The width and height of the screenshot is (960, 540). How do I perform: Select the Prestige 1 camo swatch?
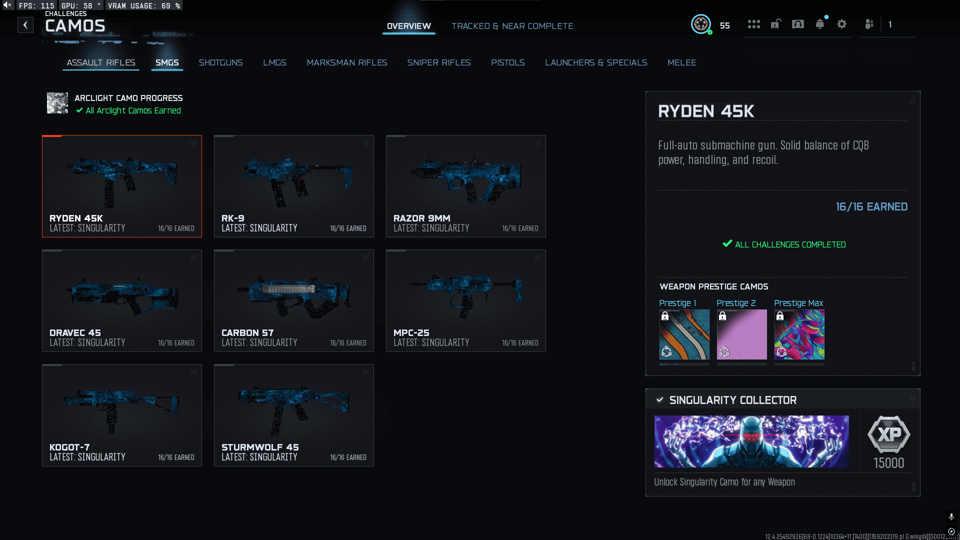click(x=684, y=334)
